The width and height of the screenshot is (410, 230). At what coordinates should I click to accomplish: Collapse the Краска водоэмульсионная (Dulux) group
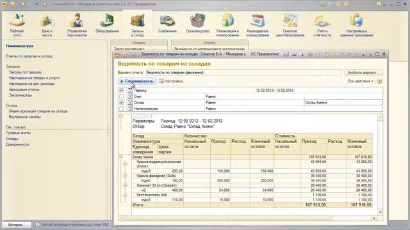coord(125,164)
